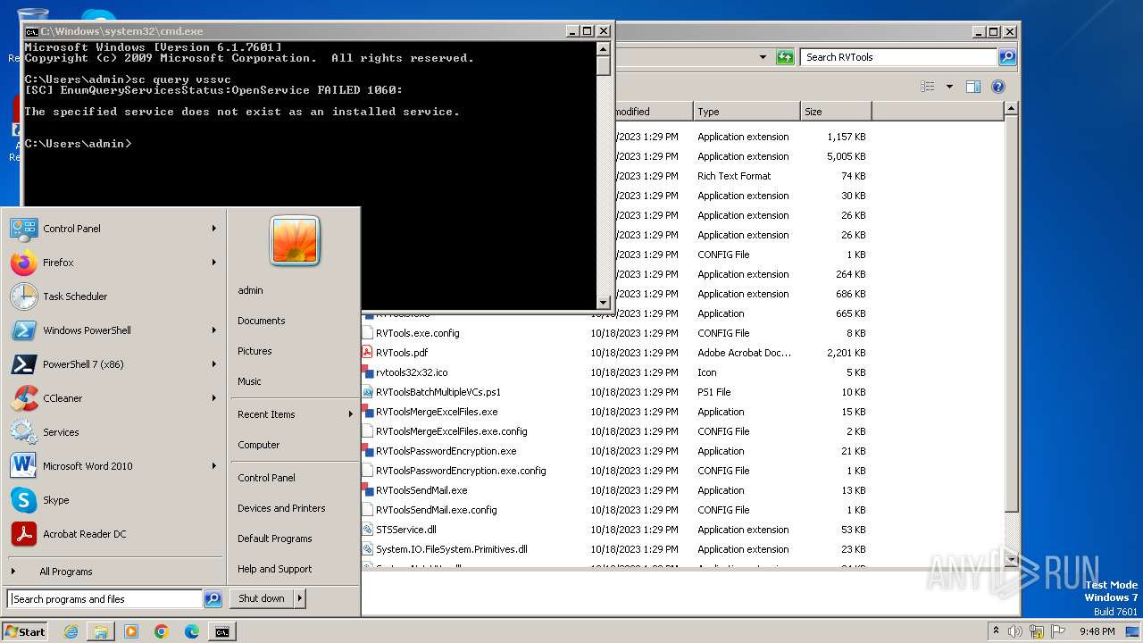Click the change view icon in Explorer
The width and height of the screenshot is (1143, 643).
coord(928,87)
